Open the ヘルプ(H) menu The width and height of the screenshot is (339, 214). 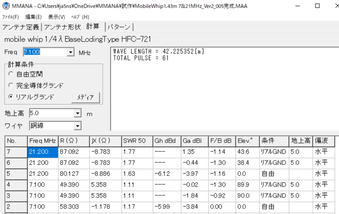click(80, 17)
